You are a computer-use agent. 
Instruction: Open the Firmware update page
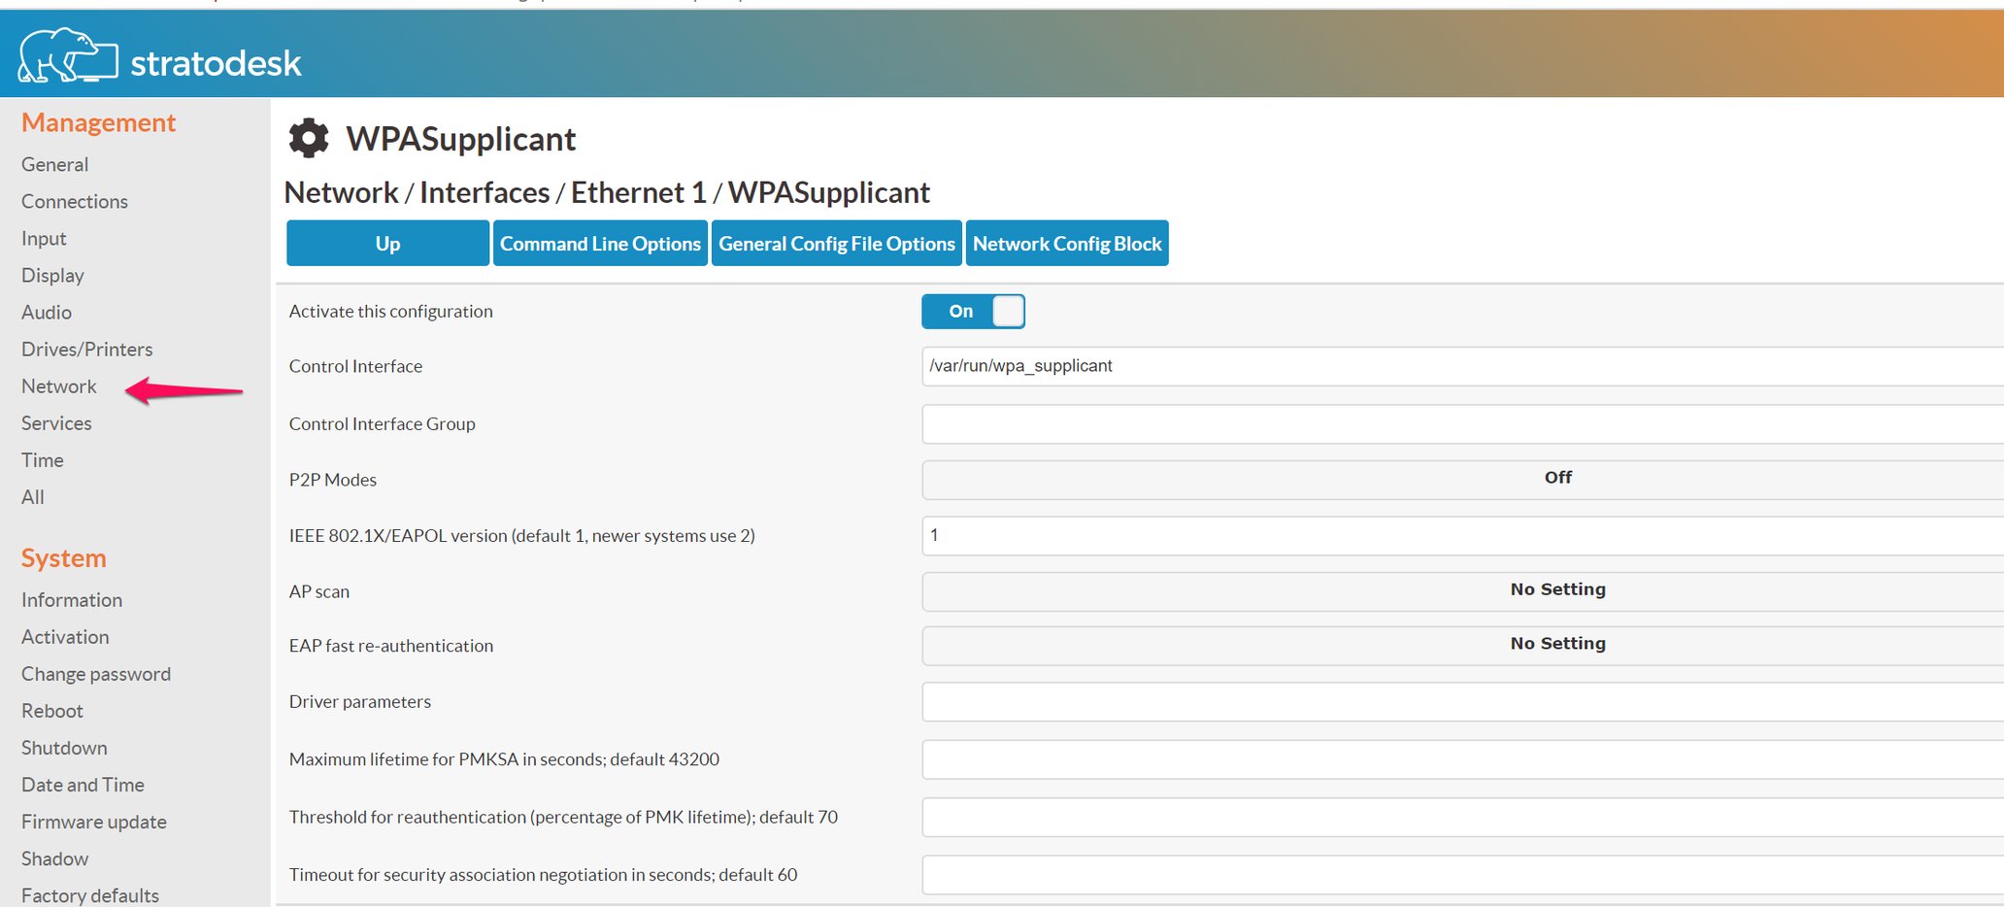click(93, 822)
